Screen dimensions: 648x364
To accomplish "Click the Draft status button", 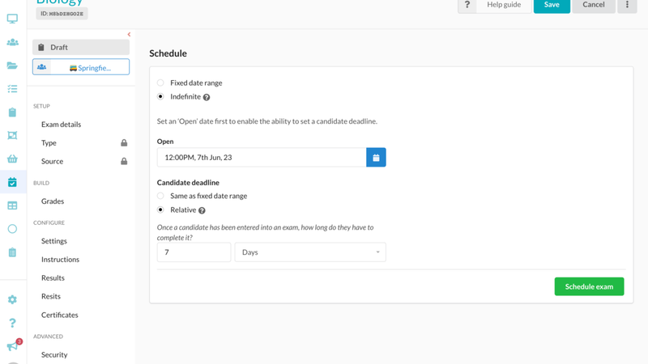I will [x=81, y=47].
